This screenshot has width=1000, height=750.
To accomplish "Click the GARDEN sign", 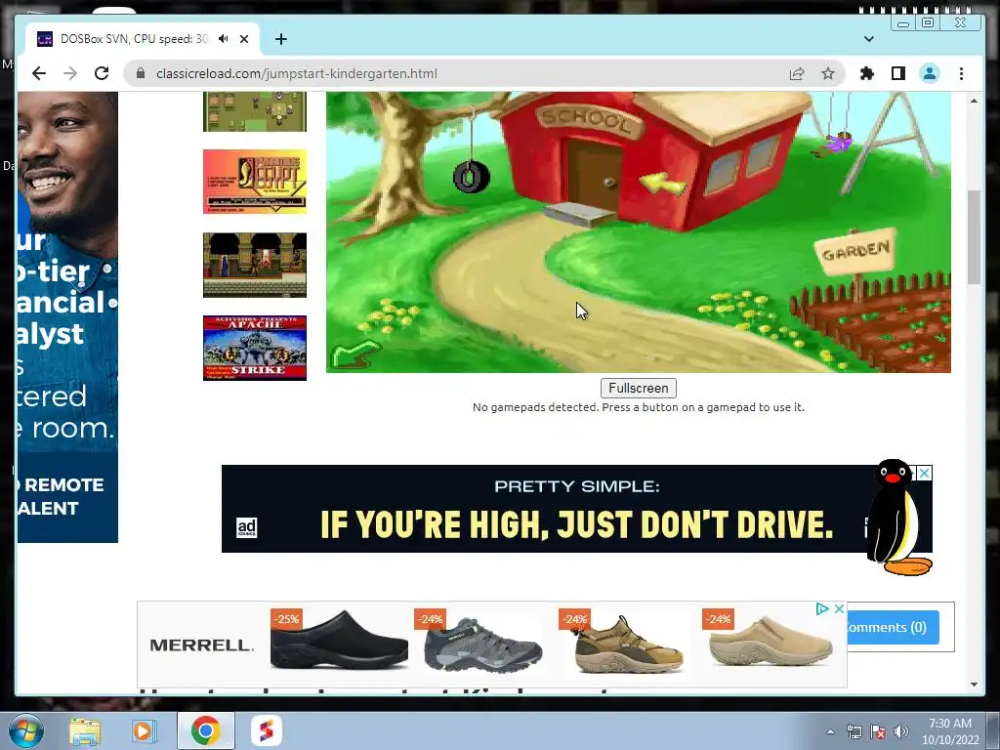I will click(x=854, y=251).
